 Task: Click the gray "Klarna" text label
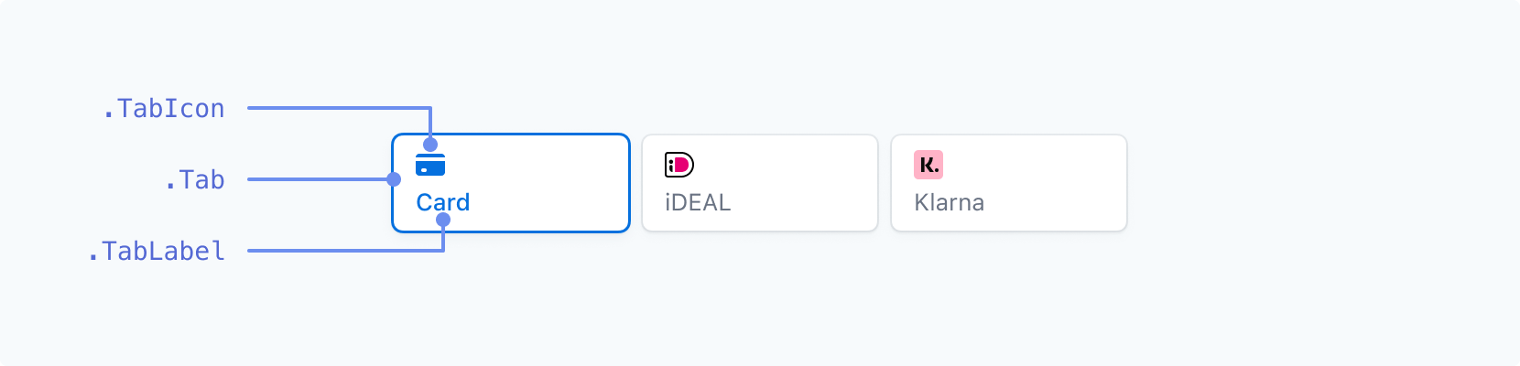tap(950, 202)
